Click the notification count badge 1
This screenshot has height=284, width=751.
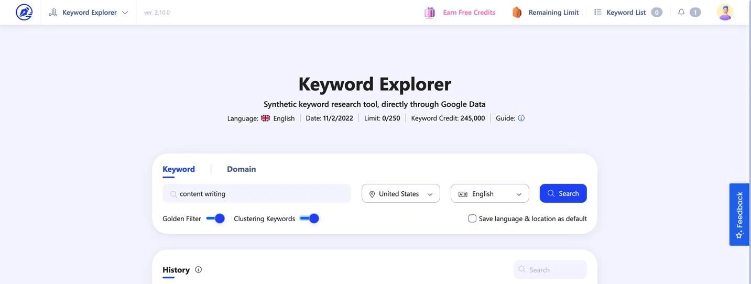point(695,12)
